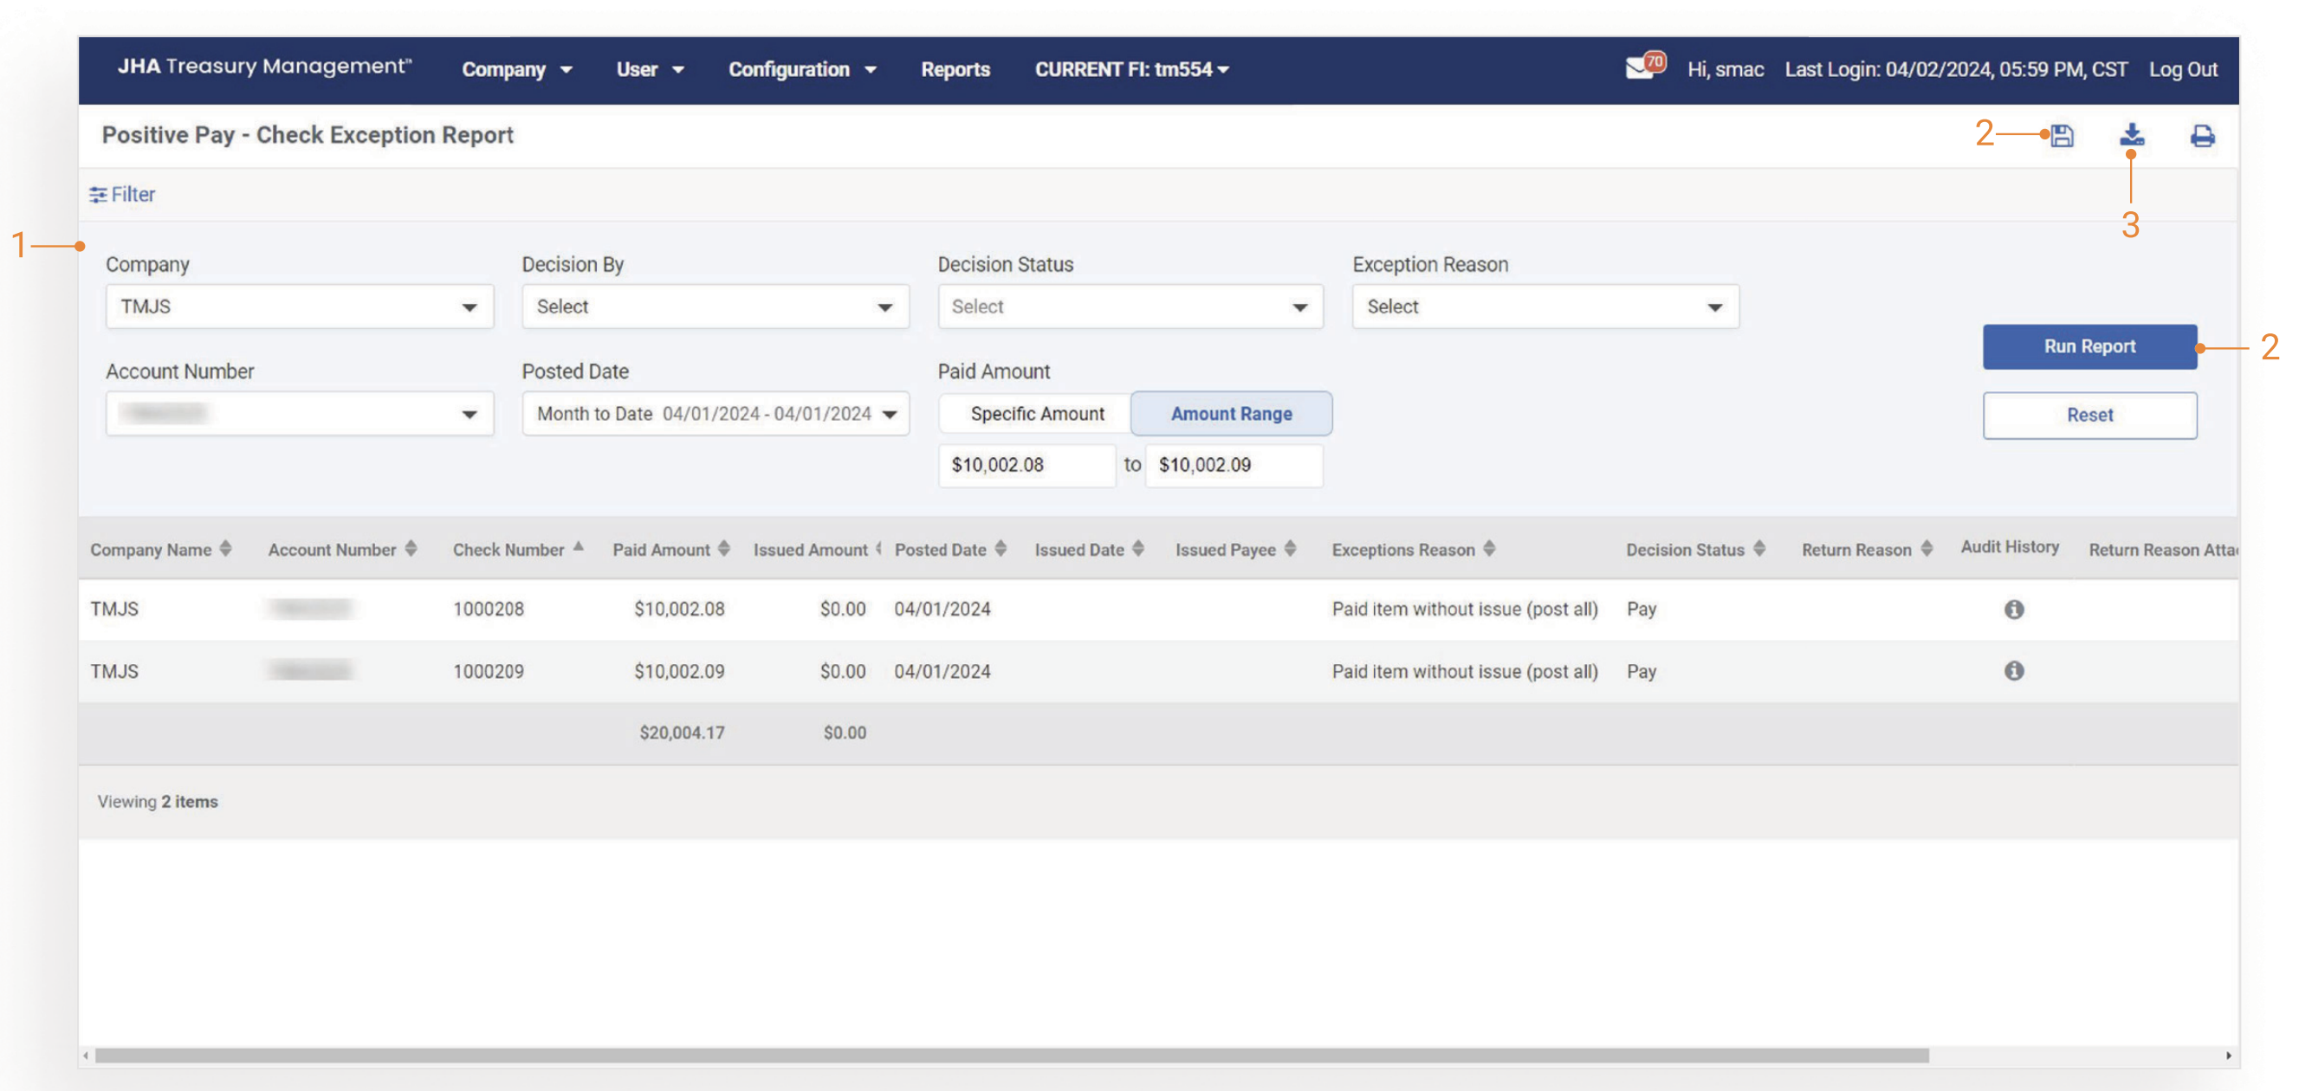
Task: Open the Exception Reason dropdown
Action: pyautogui.click(x=1544, y=307)
